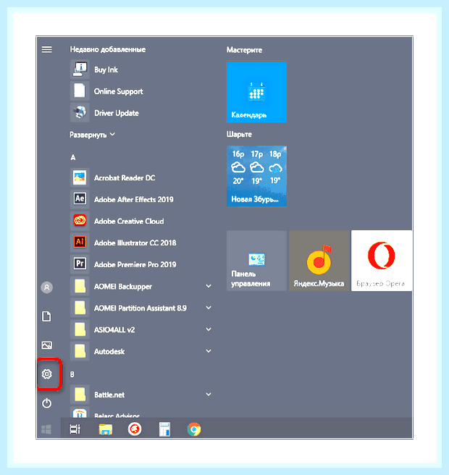The height and width of the screenshot is (475, 449).
Task: Open the Belarc Advisor entry
Action: point(117,415)
